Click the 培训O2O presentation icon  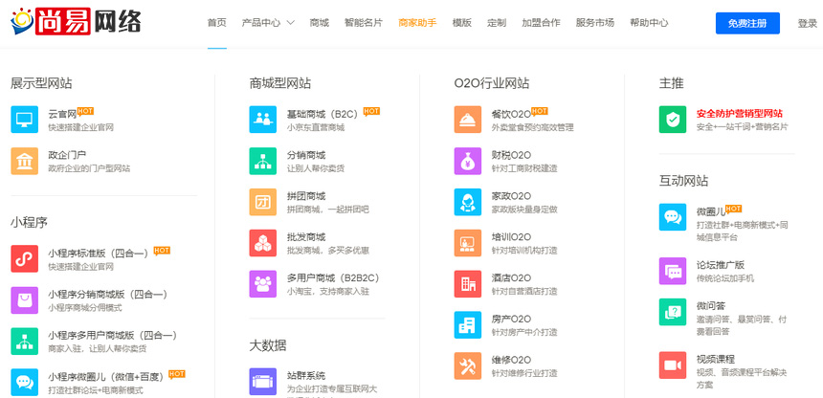[468, 243]
